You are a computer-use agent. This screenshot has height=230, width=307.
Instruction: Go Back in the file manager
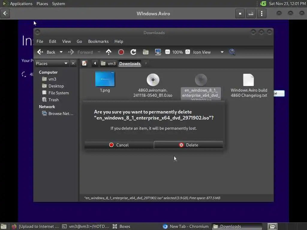click(46, 52)
